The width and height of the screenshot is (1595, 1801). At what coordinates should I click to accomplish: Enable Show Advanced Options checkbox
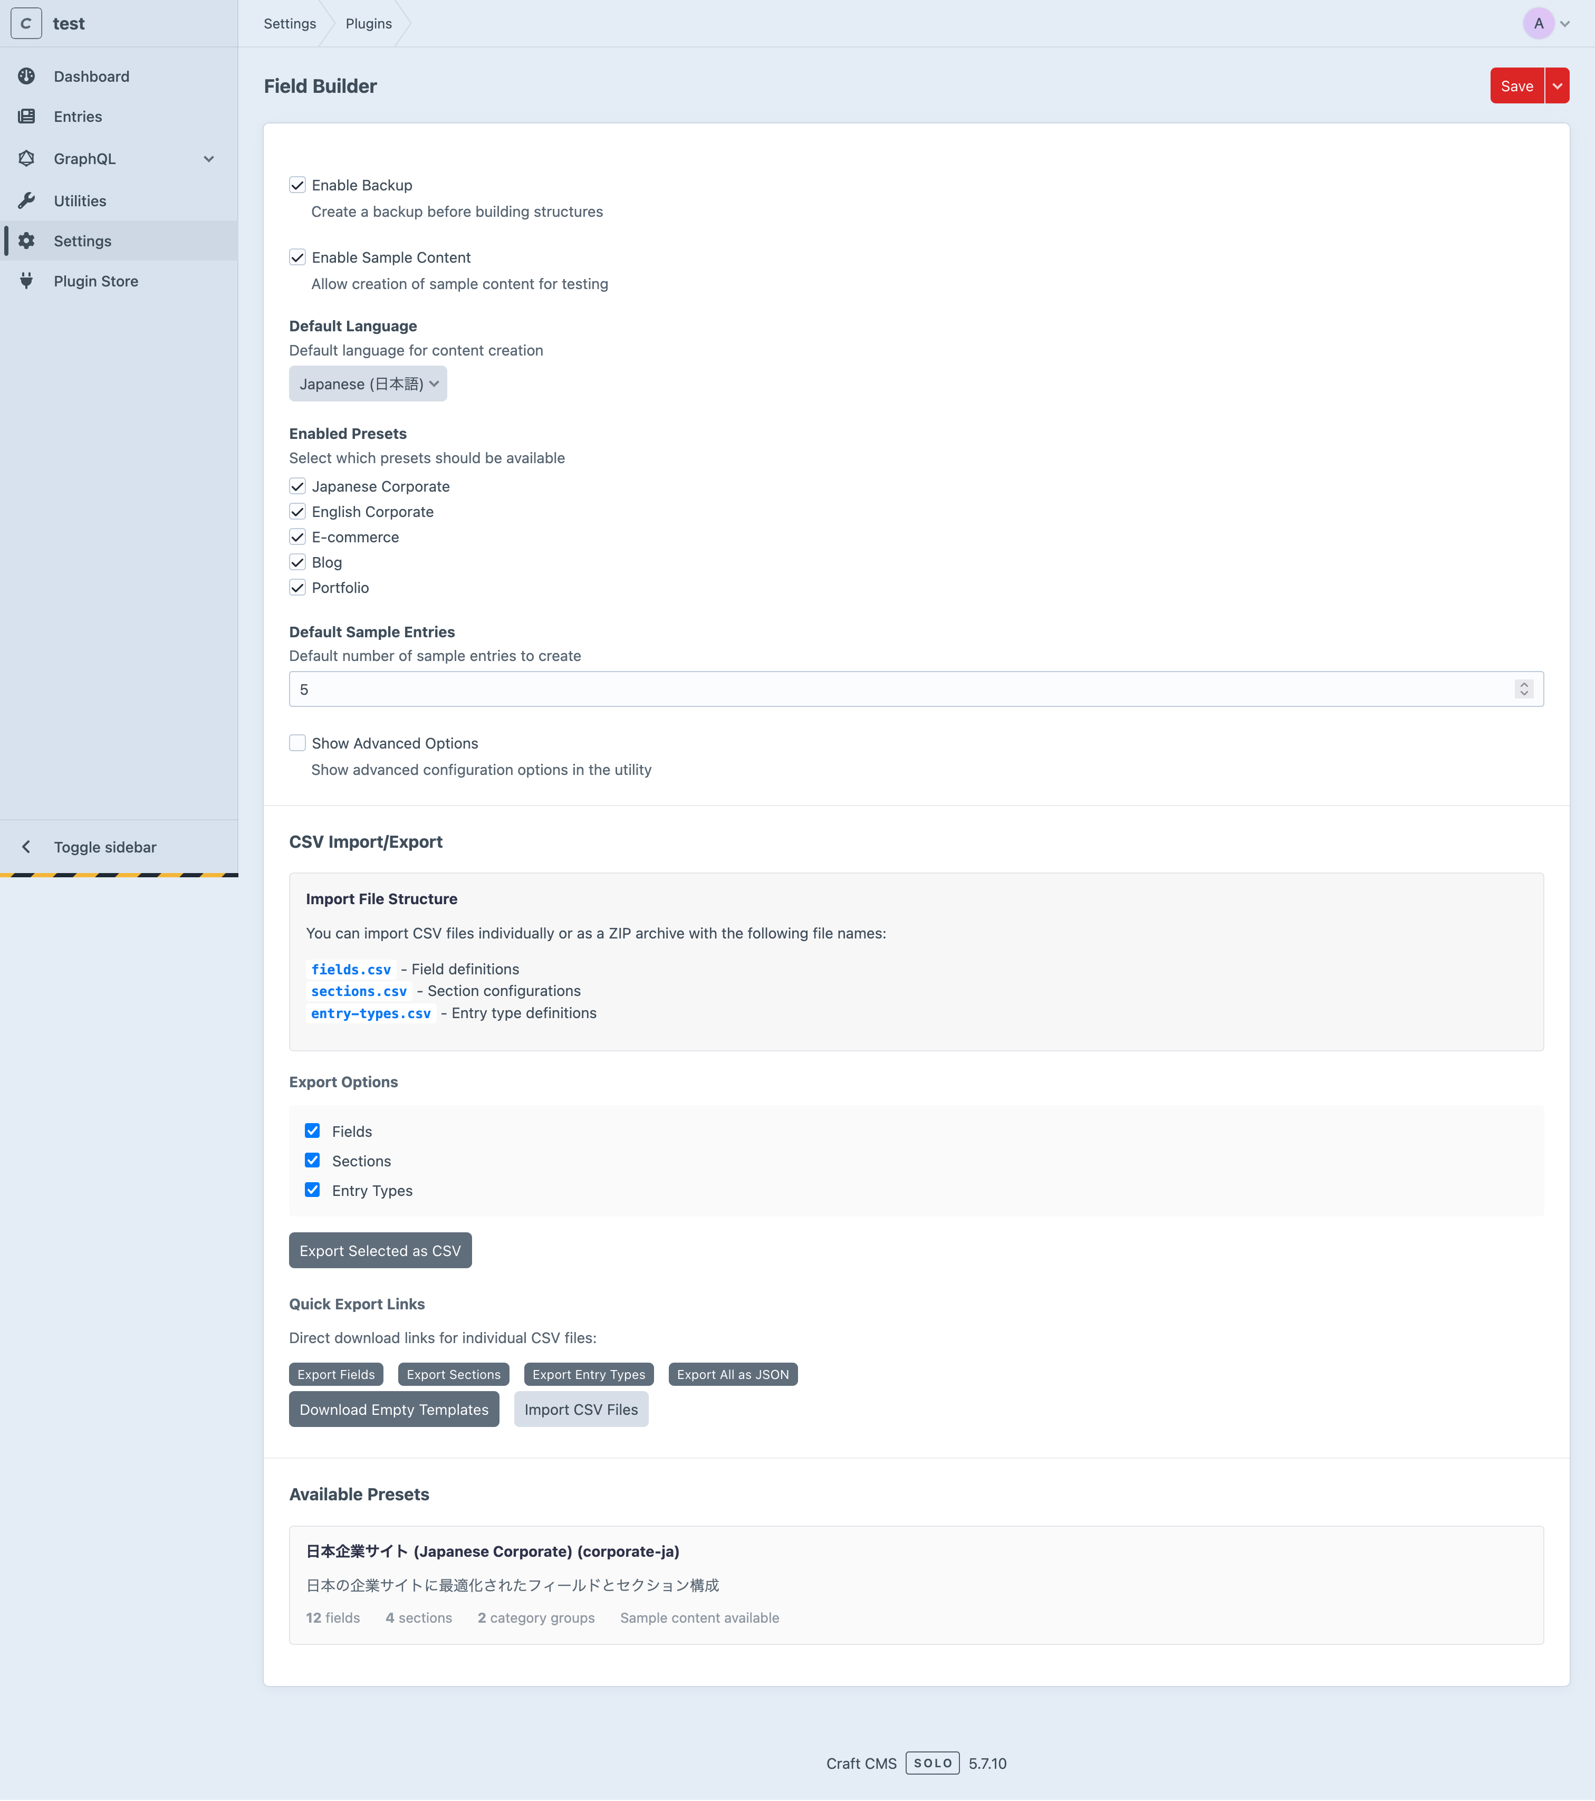297,743
